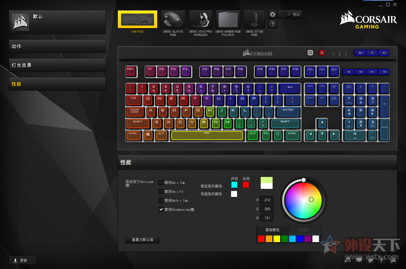The width and height of the screenshot is (406, 269).
Task: Click the hue ring handle on wheel
Action: [303, 180]
